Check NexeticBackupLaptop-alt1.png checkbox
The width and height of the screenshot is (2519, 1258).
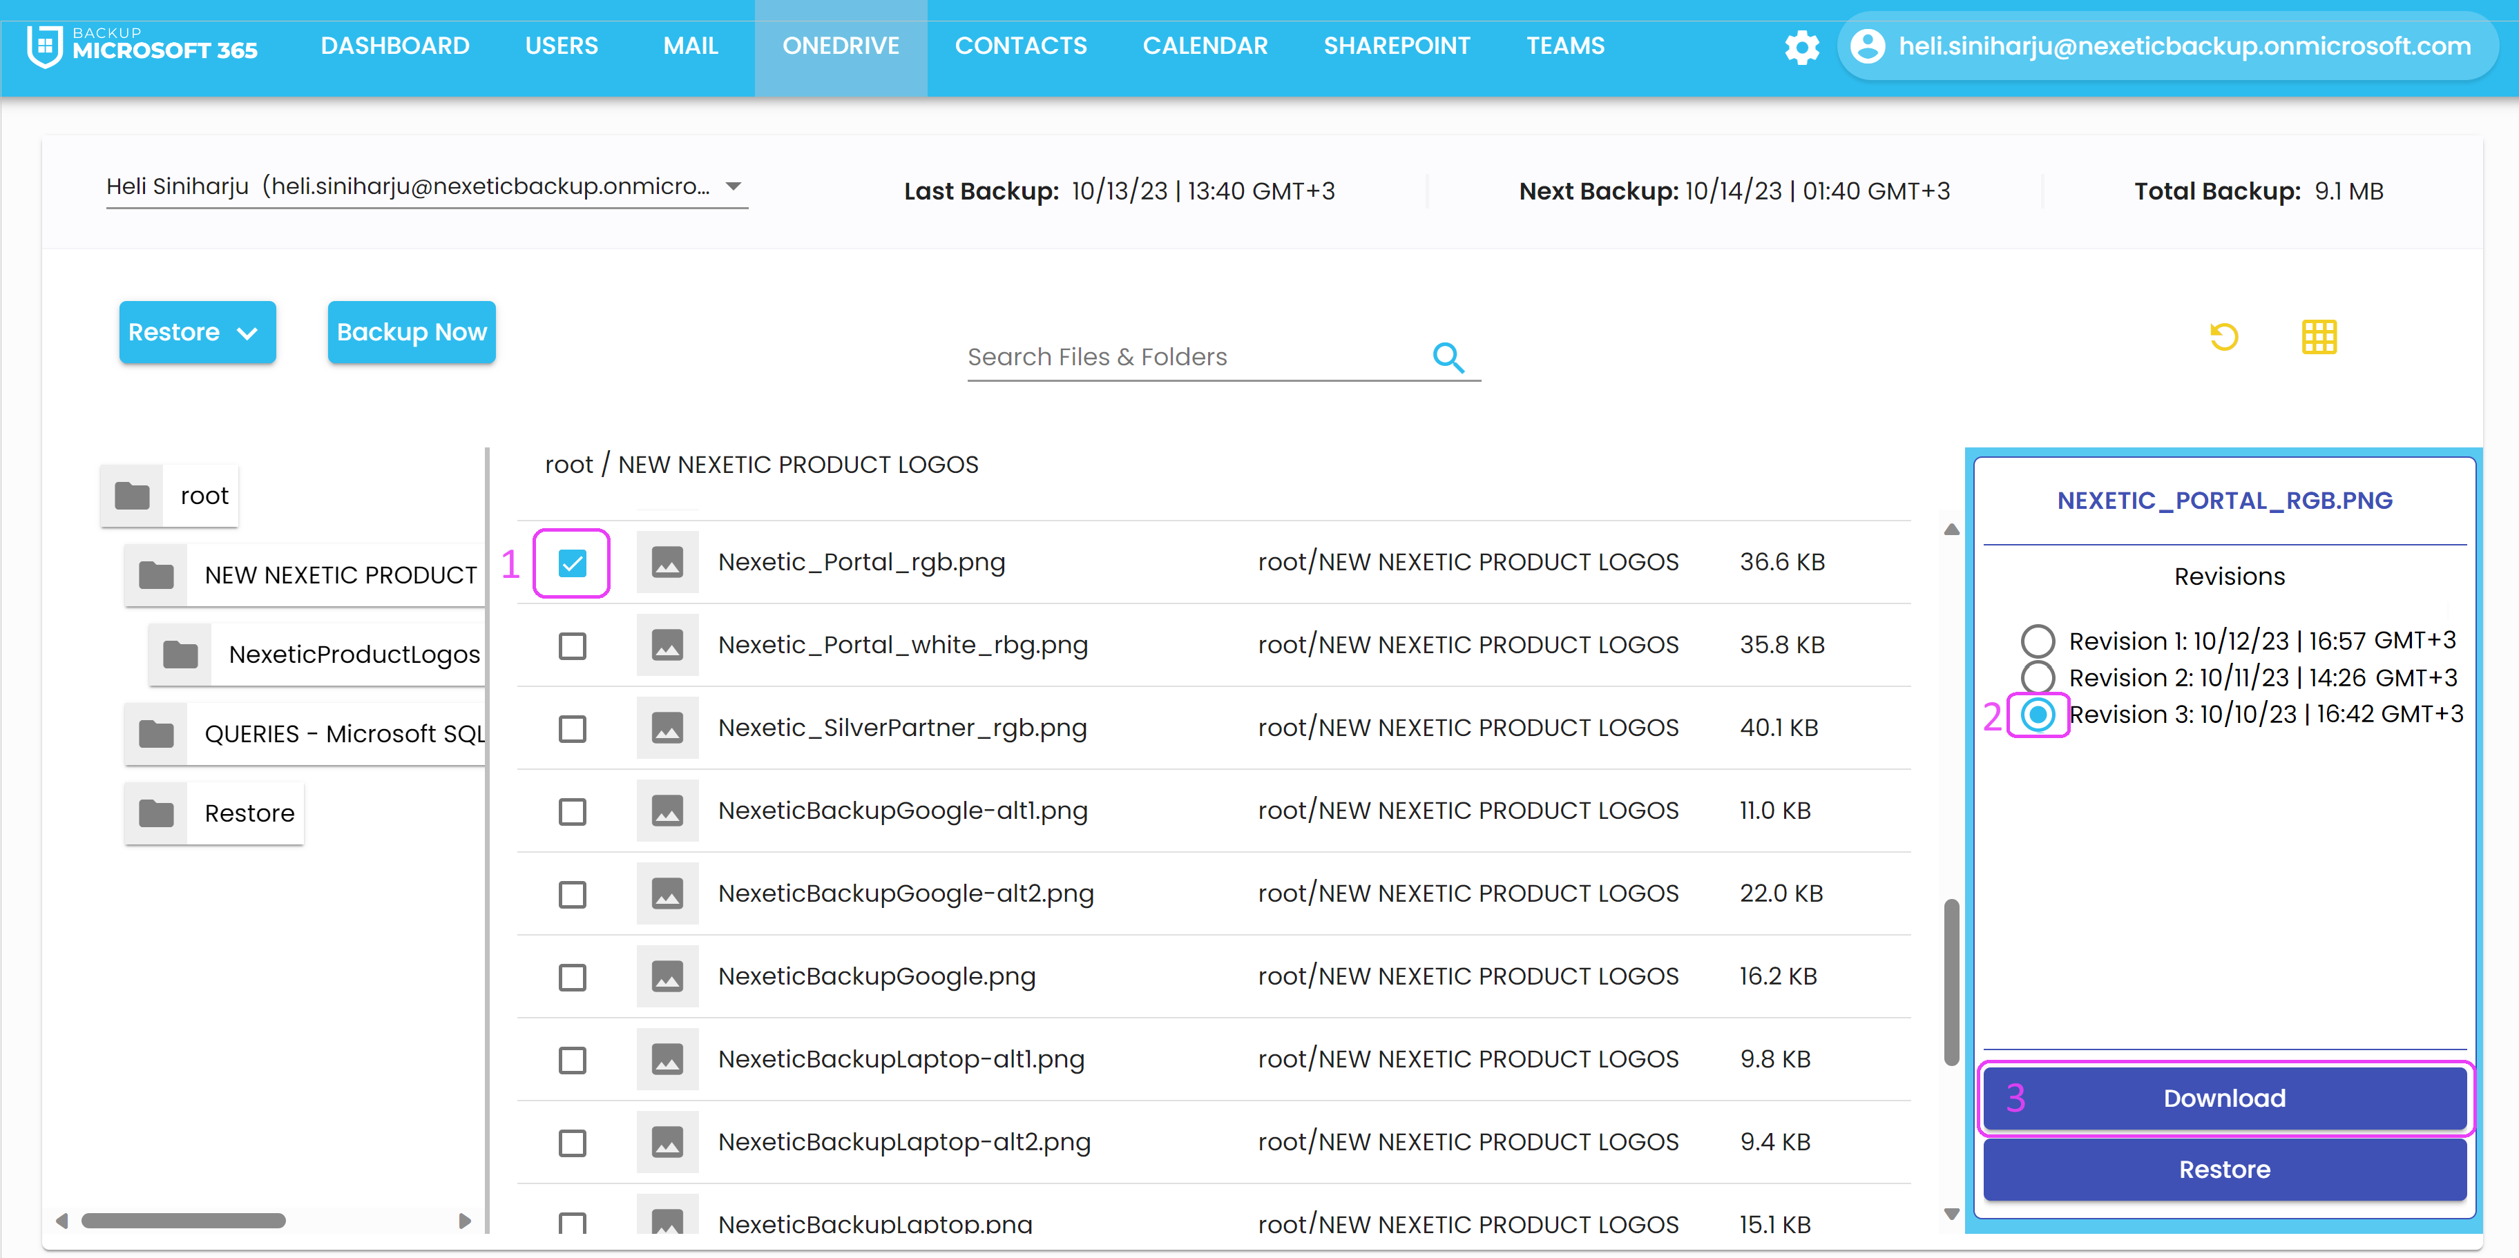(x=572, y=1061)
